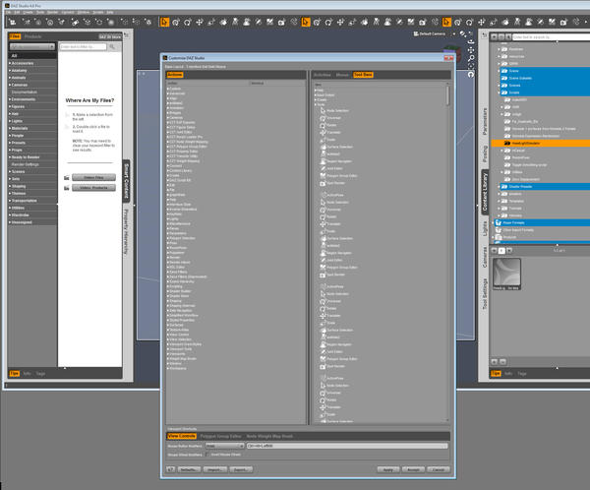
Task: Open the vertical Parameters side tab
Action: (x=485, y=121)
